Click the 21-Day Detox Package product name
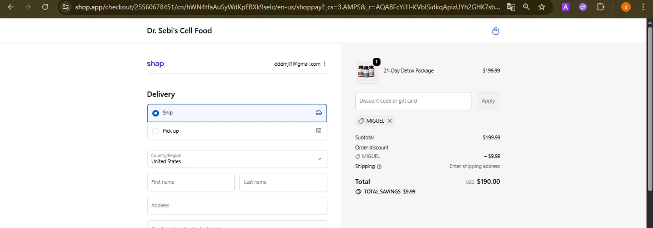This screenshot has width=653, height=228. click(x=408, y=70)
